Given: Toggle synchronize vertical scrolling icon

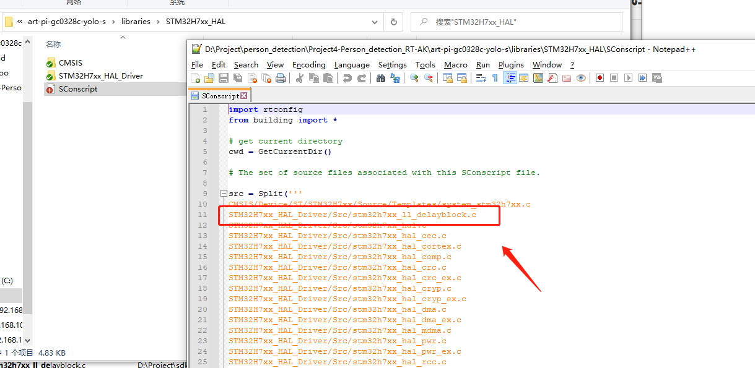Looking at the screenshot, I should point(447,78).
